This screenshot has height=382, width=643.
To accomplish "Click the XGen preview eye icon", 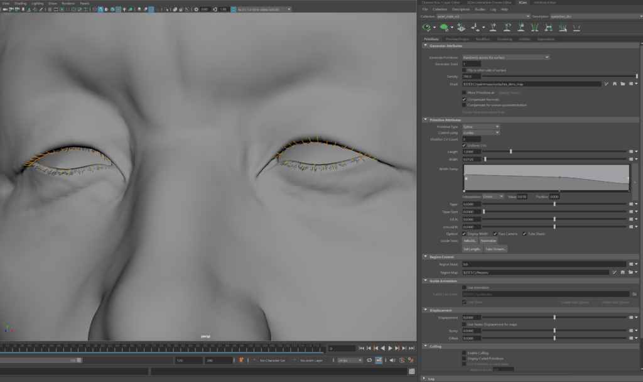I will click(427, 28).
